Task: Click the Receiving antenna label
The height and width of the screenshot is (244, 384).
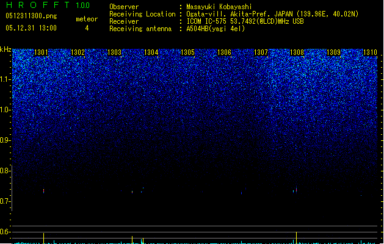Action: pyautogui.click(x=140, y=29)
